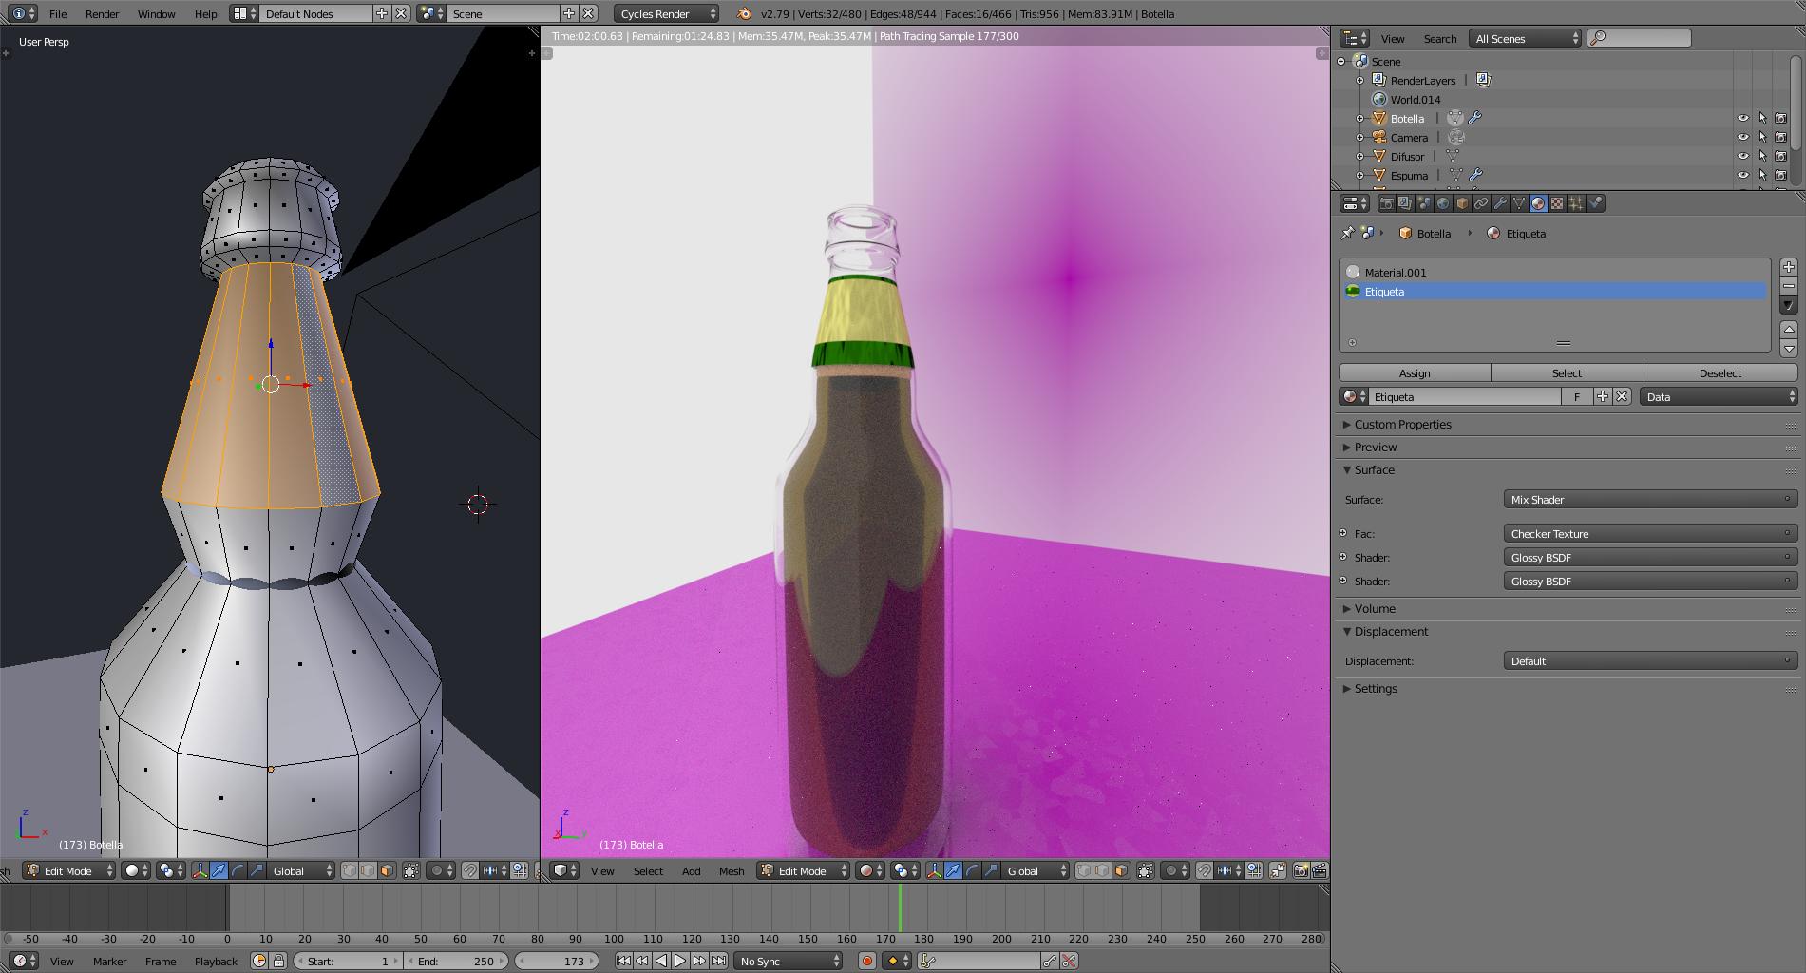Unlink the Etiqueta material with X button
The image size is (1806, 973).
[1622, 397]
